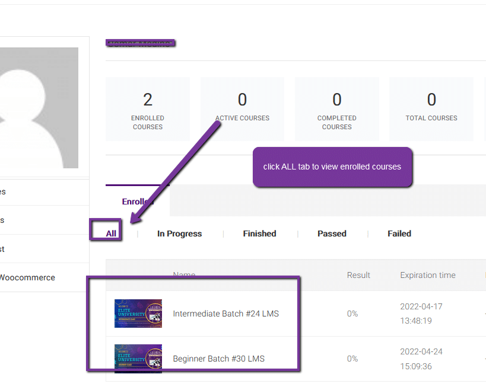The image size is (486, 387).
Task: Click the Intermediate Batch #24 LMS link
Action: 225,314
